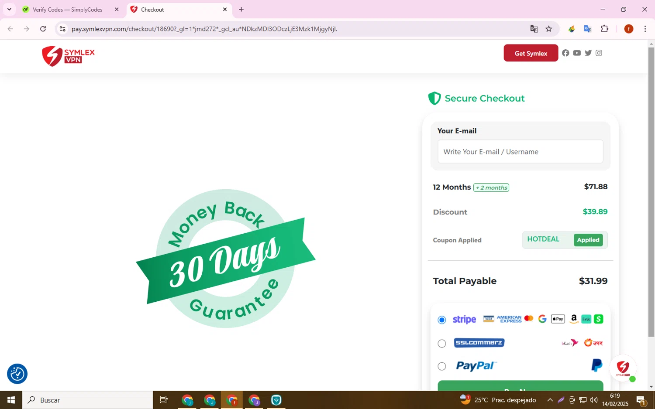Screen dimensions: 655x409
Task: View site information icon
Action: click(62, 29)
